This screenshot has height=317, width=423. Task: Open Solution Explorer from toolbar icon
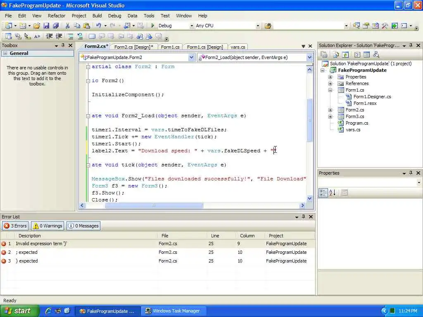coord(356,26)
